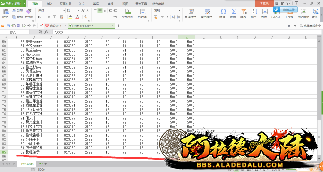This screenshot has width=323, height=172.
Task: Save the file with the floppy disk icon
Action: tap(8, 26)
